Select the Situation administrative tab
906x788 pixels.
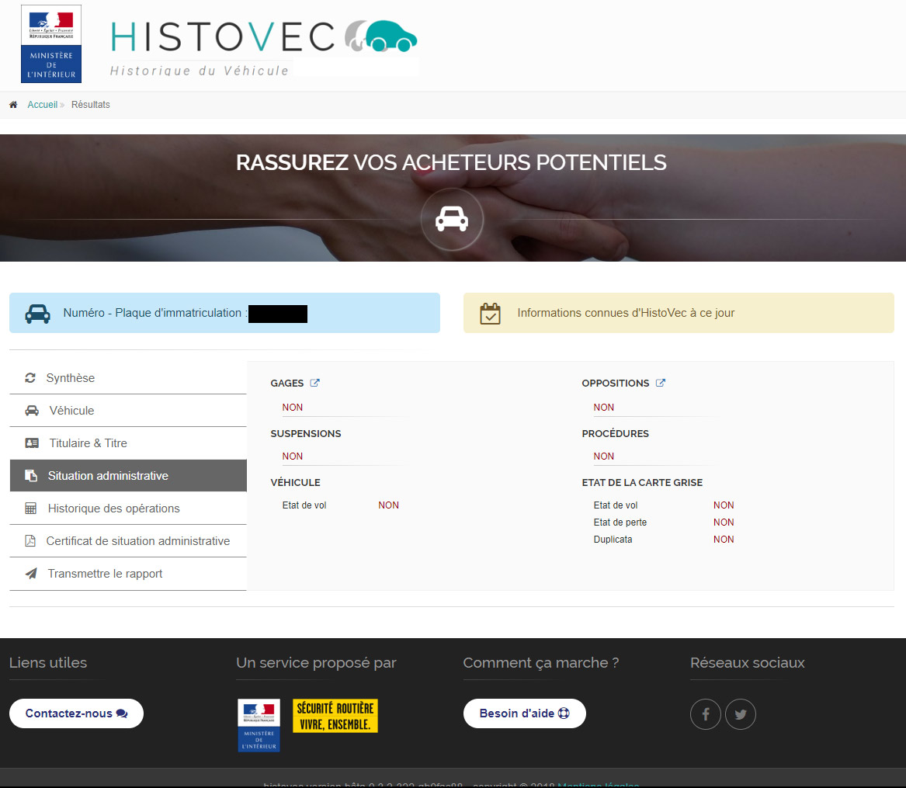tap(128, 475)
